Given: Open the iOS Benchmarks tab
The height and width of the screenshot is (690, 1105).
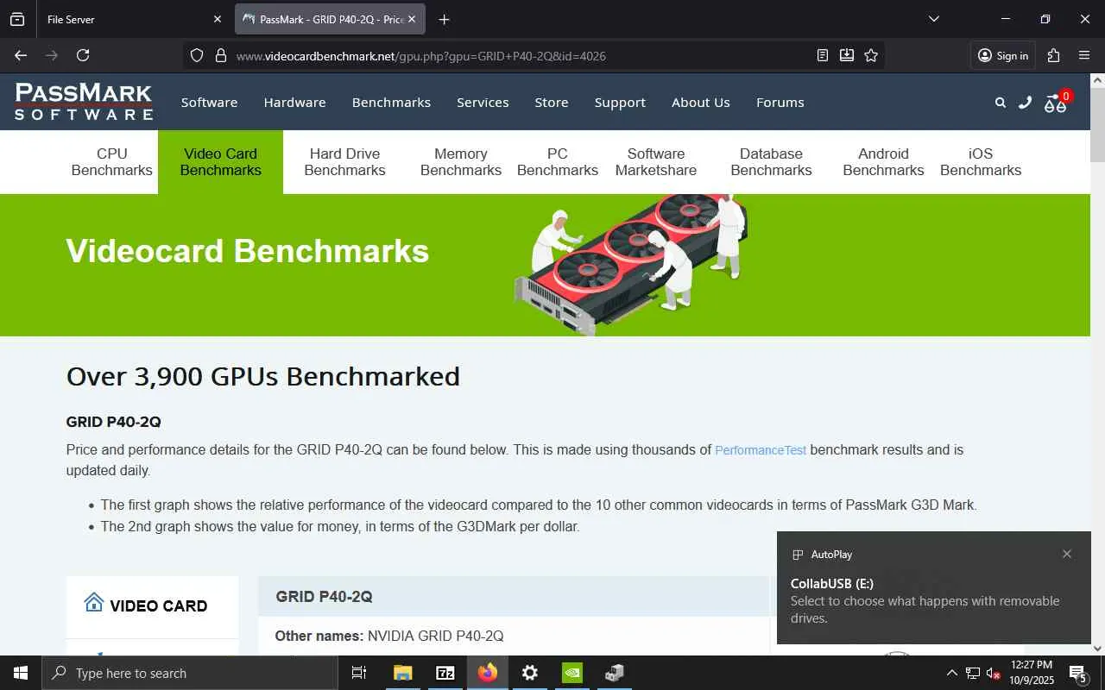Looking at the screenshot, I should (981, 161).
